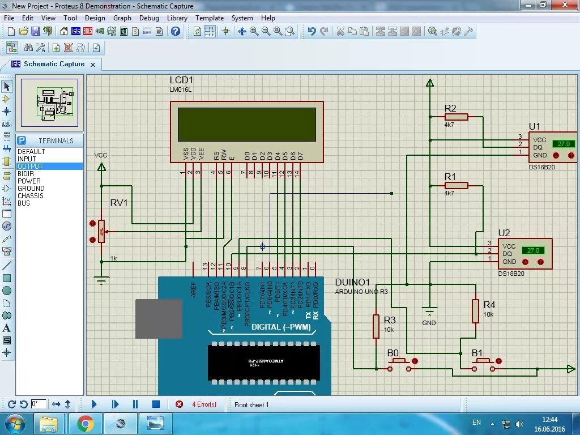580x435 pixels.
Task: Cut selection with the scissors icon
Action: 340,32
